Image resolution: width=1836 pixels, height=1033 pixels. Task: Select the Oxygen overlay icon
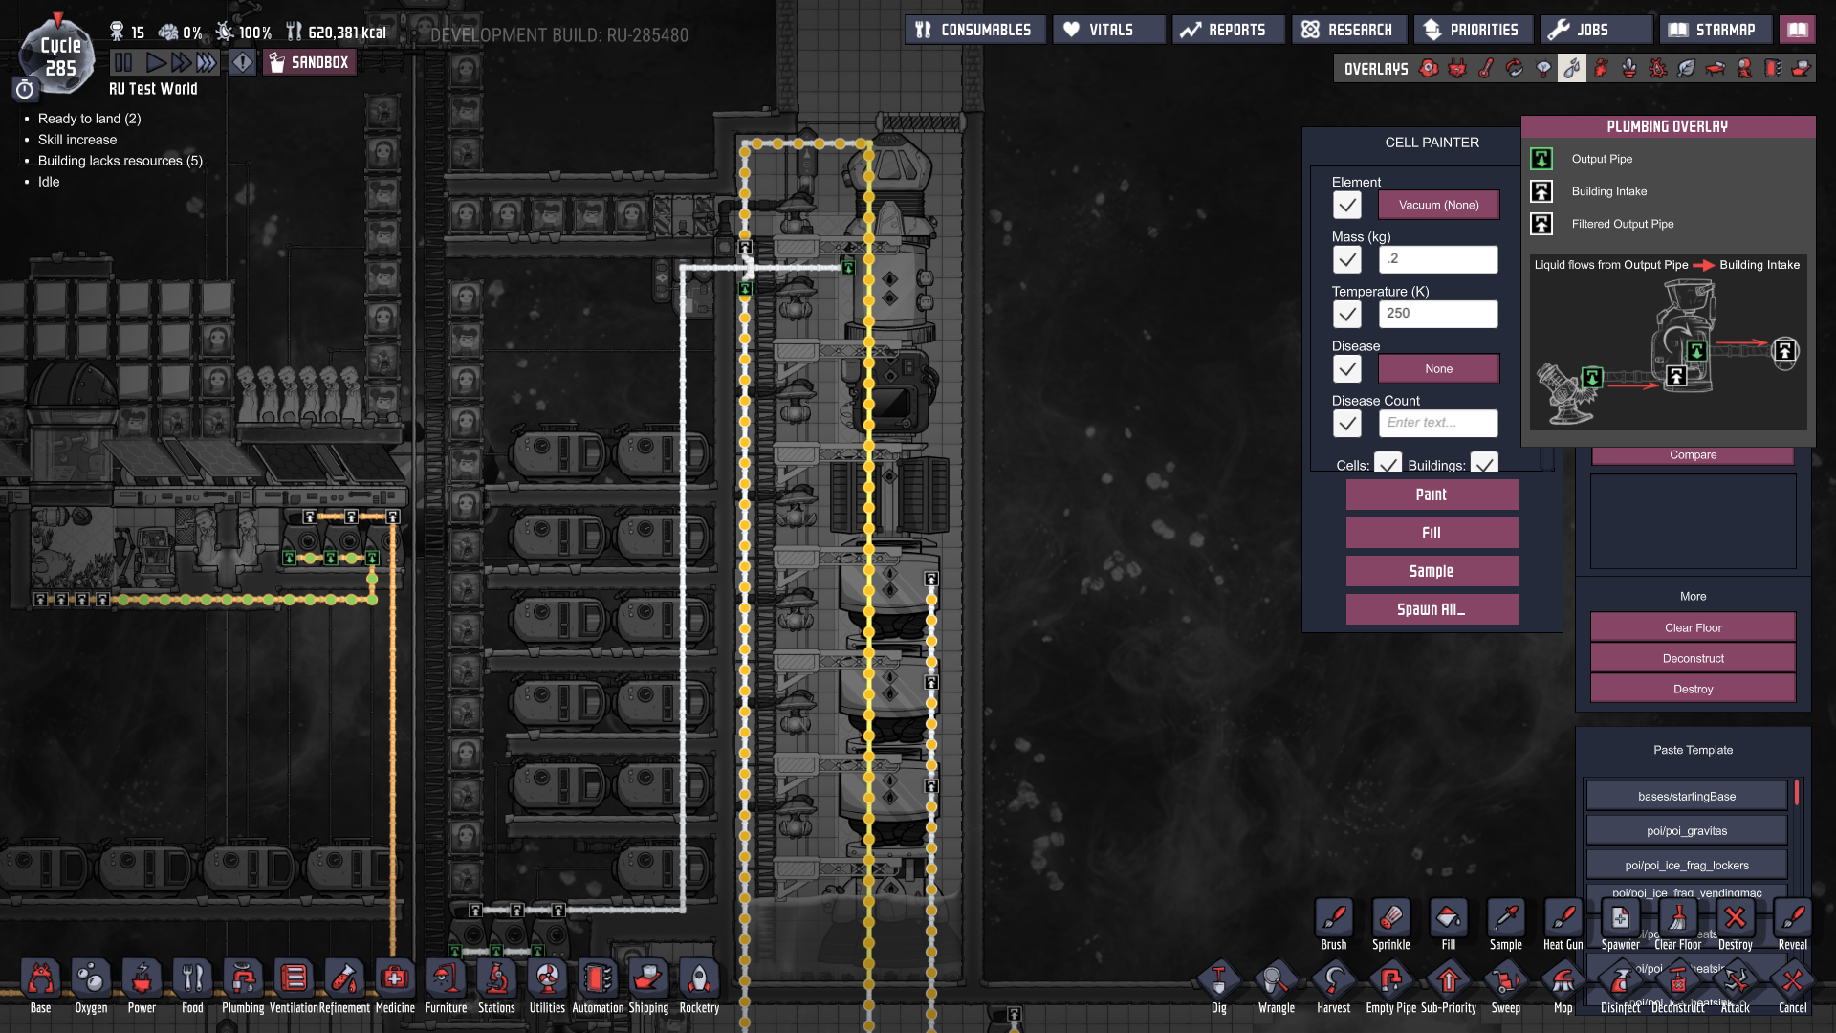click(x=1429, y=68)
